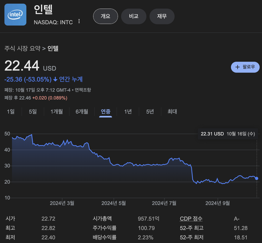Click the 22.44 current price
Screen dimensions: 262x243
(x=22, y=66)
